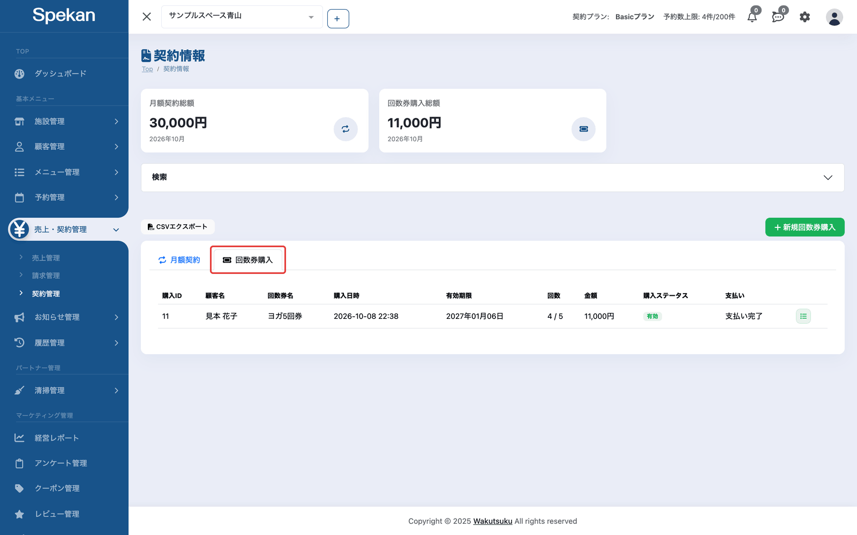Click the 経営レポート chart icon

[x=19, y=438]
